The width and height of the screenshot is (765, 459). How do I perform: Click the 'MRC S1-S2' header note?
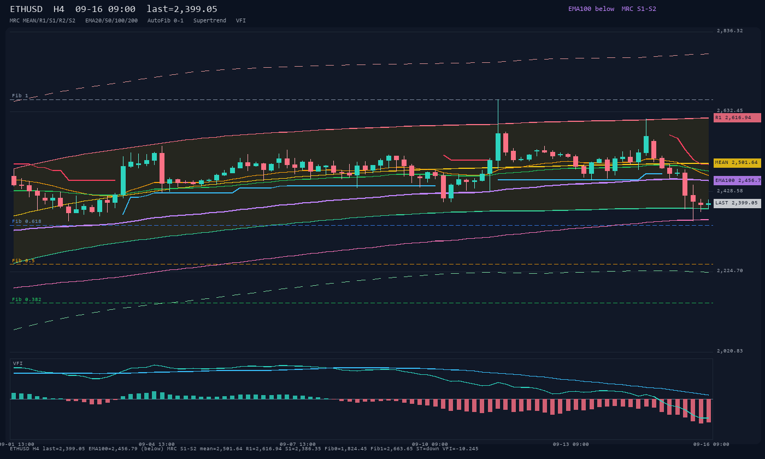click(x=639, y=9)
